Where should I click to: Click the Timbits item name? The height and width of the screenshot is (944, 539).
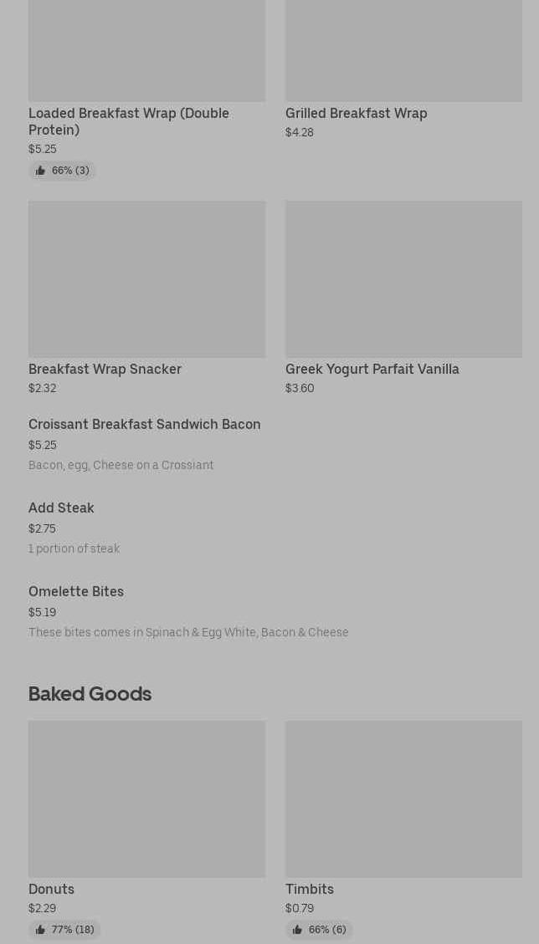pyautogui.click(x=309, y=889)
